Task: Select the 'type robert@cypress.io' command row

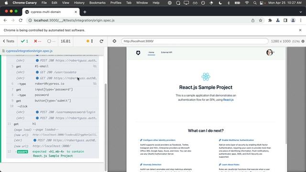Action: pos(53,84)
